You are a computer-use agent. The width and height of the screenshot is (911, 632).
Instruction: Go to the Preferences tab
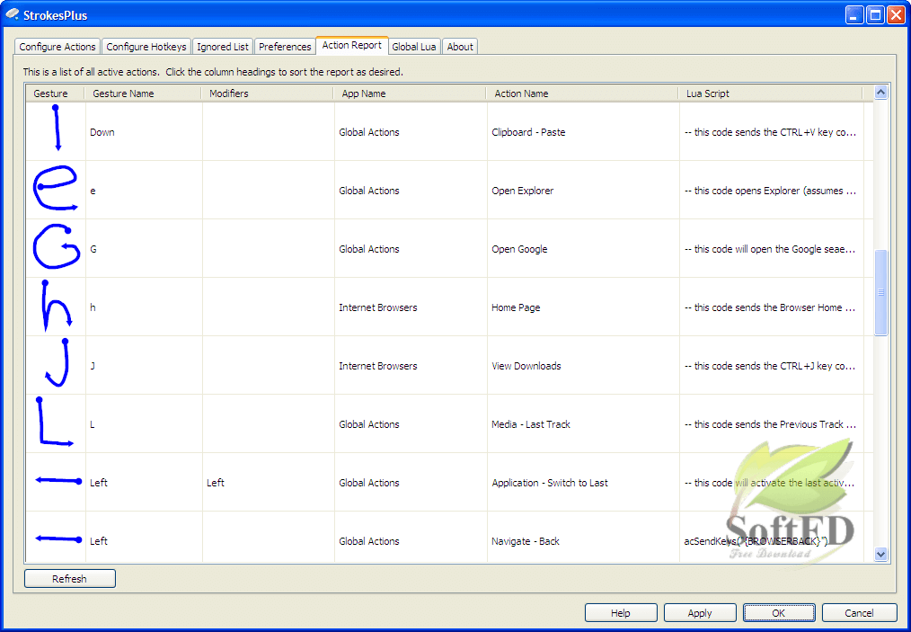285,47
